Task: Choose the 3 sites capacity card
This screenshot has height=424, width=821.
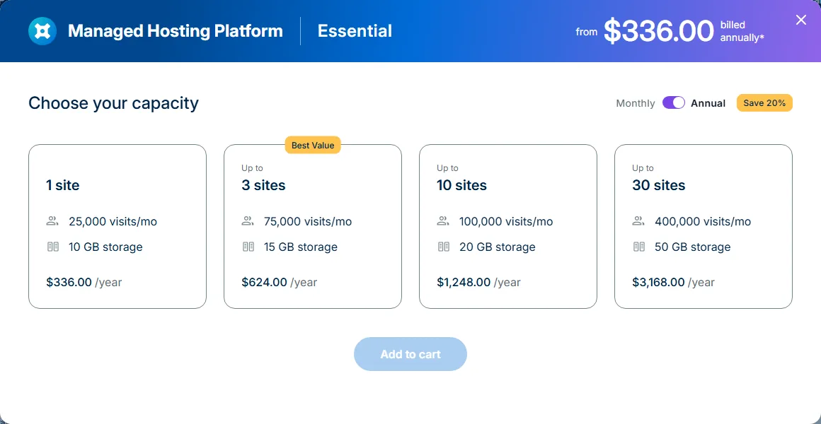Action: click(313, 226)
